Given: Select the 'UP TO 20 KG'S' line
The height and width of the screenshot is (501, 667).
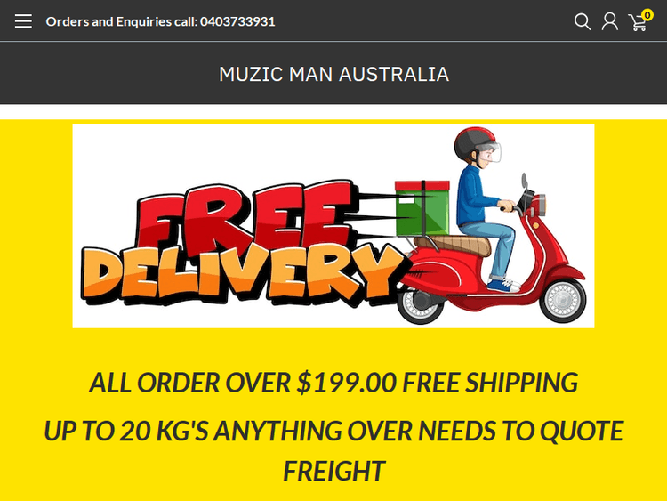Looking at the screenshot, I should click(333, 431).
